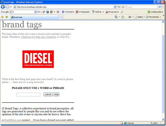Click the red Stop loading icon

(123, 7)
